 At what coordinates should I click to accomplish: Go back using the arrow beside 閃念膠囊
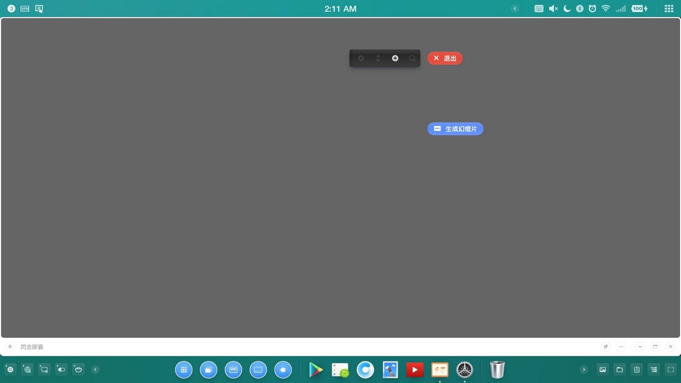click(11, 347)
